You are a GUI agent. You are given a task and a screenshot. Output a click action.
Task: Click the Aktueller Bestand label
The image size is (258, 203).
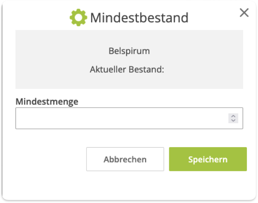coord(127,69)
